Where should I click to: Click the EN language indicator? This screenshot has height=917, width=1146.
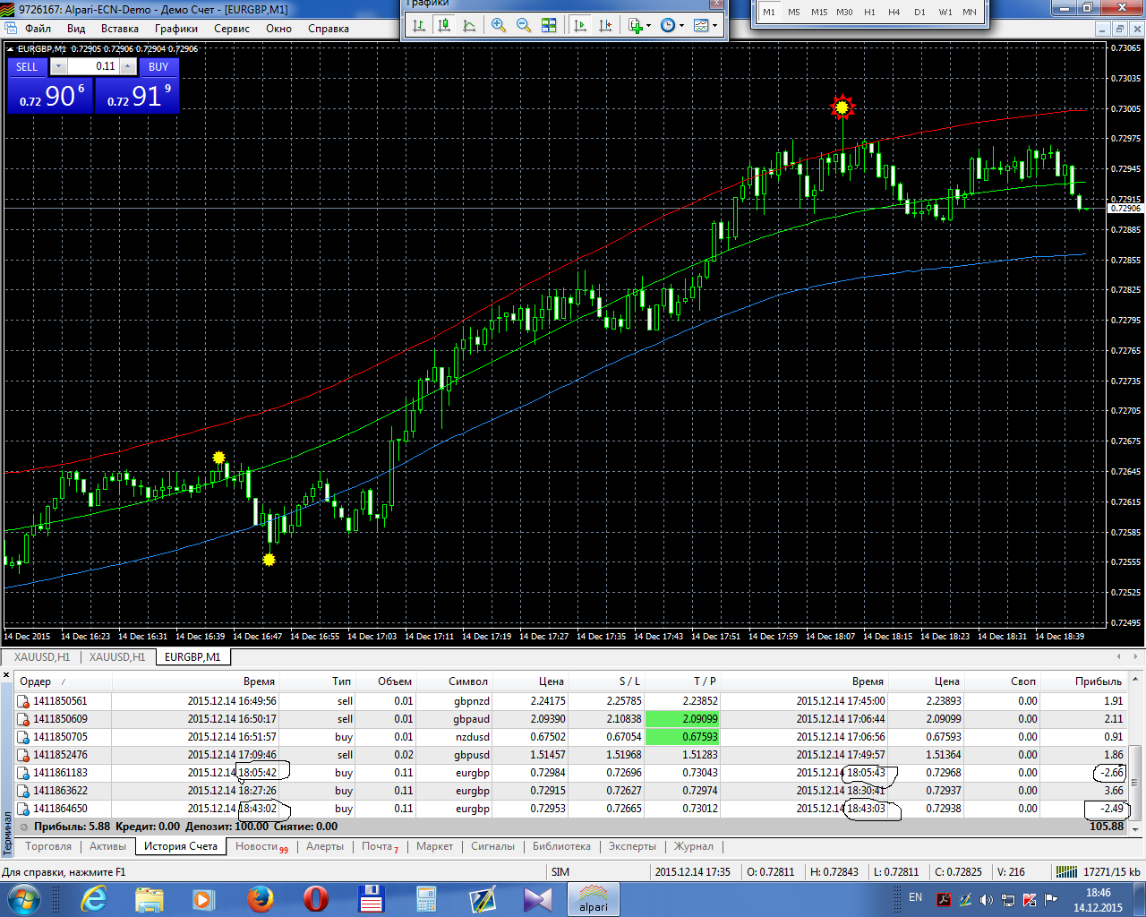pos(915,897)
